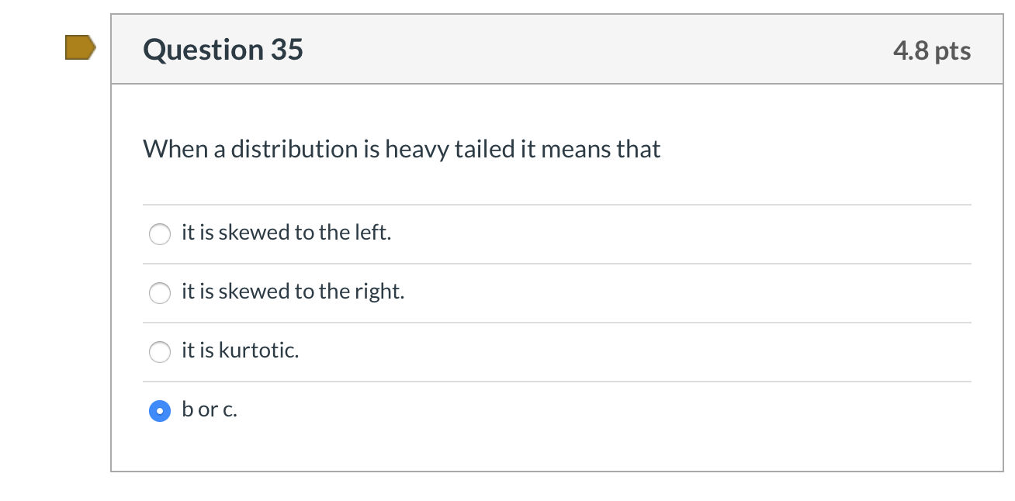This screenshot has width=1015, height=501.
Task: Deselect the currently filled blue radio button
Action: tap(159, 410)
